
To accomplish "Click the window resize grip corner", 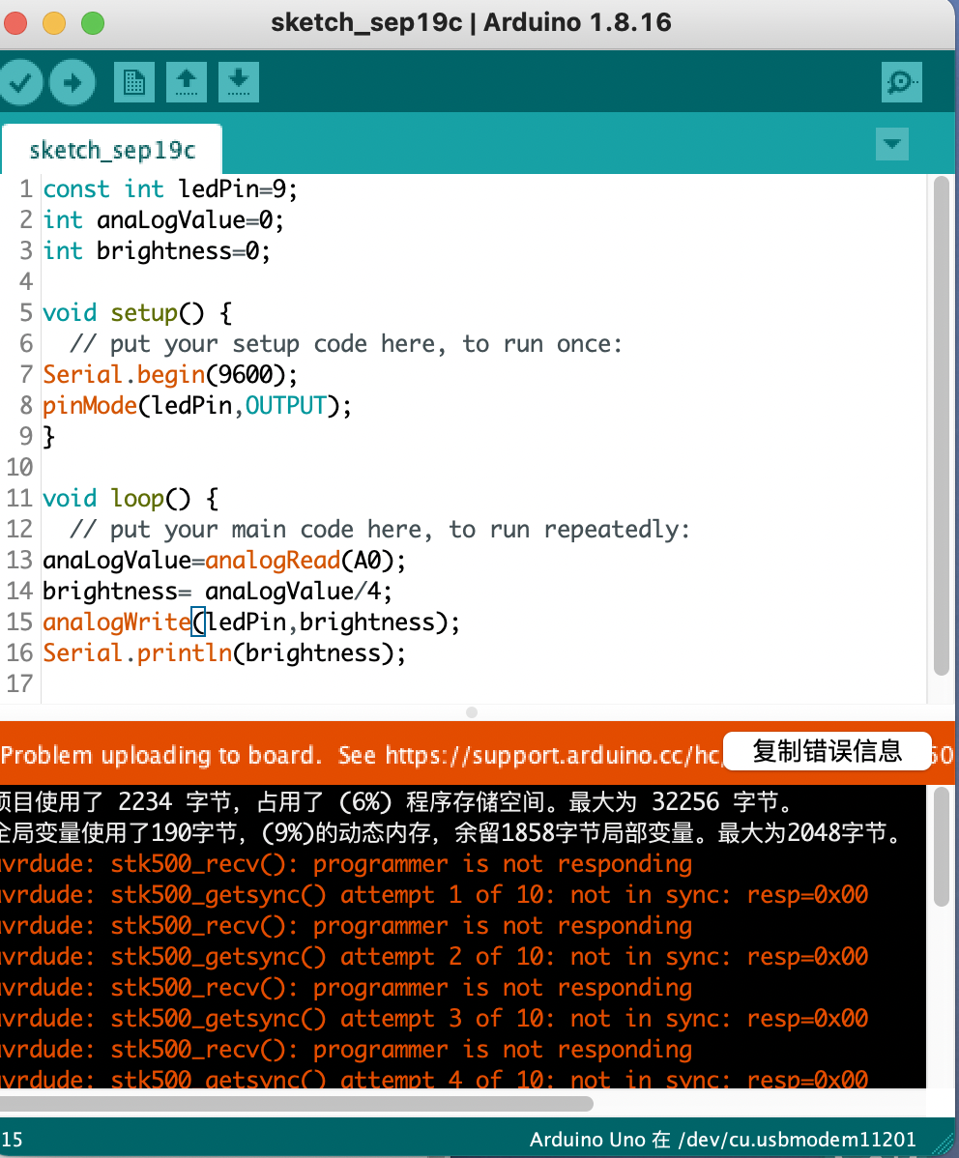I will tap(942, 1143).
